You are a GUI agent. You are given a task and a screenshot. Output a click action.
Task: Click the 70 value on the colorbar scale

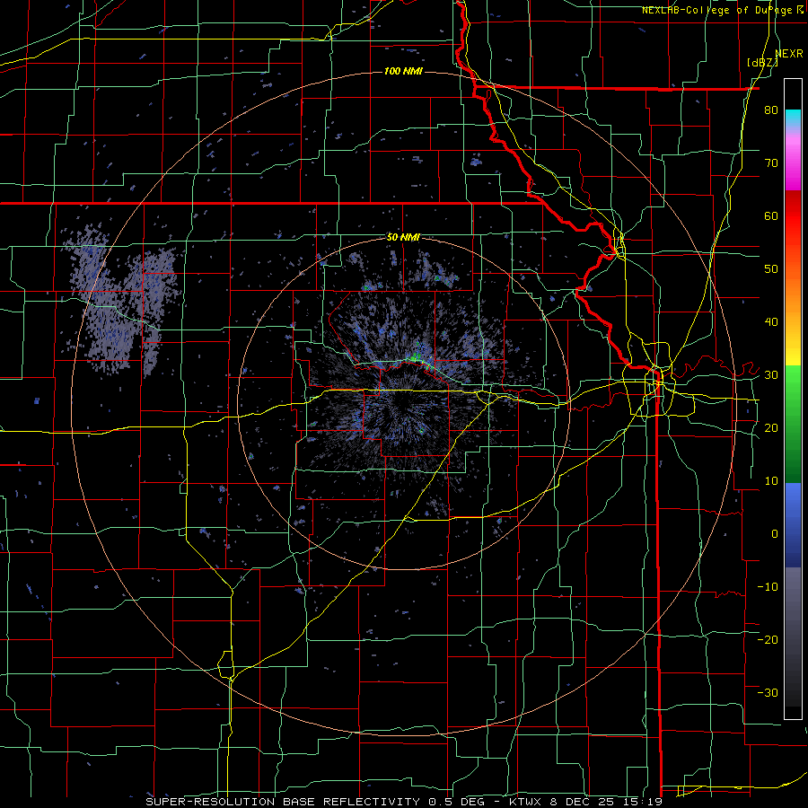coord(771,163)
